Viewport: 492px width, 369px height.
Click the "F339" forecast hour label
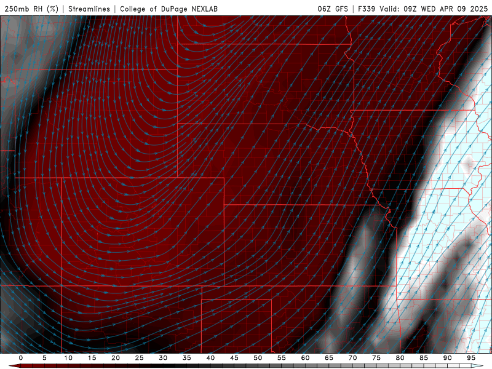[x=367, y=9]
